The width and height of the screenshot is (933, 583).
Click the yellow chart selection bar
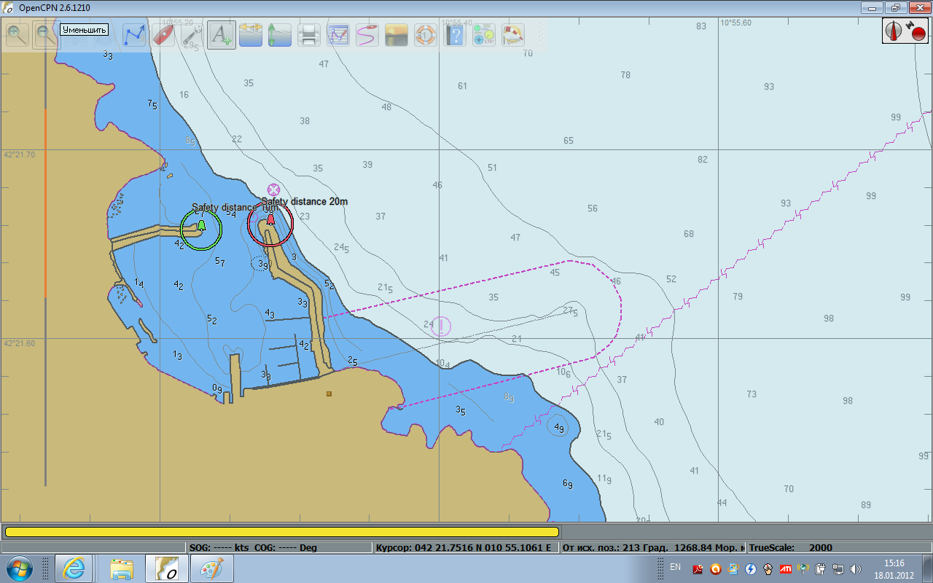(x=281, y=532)
